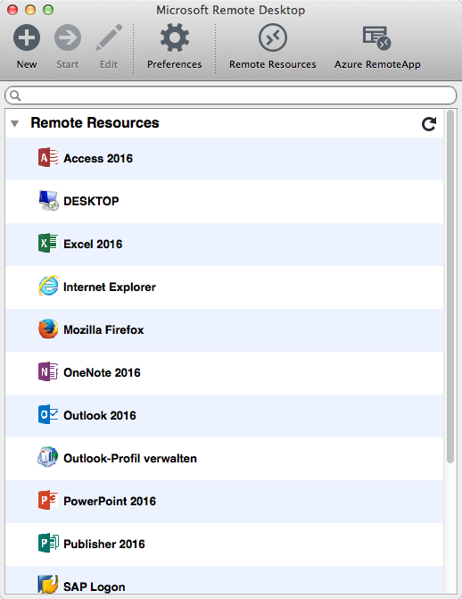The width and height of the screenshot is (462, 599).
Task: Select PowerPoint 2016 entry
Action: (224, 501)
